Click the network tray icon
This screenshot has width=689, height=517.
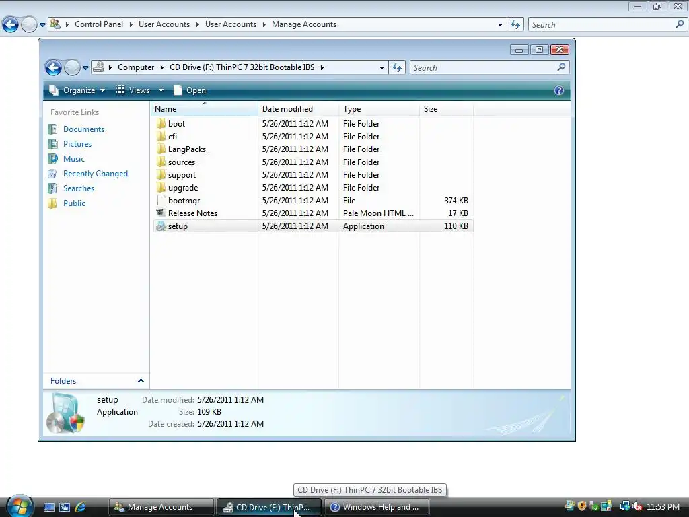coord(624,506)
